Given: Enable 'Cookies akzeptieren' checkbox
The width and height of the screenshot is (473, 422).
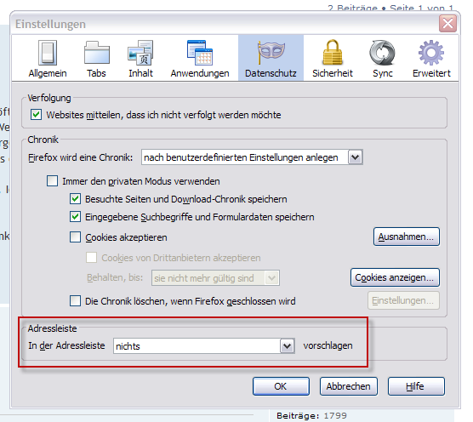Looking at the screenshot, I should click(75, 237).
